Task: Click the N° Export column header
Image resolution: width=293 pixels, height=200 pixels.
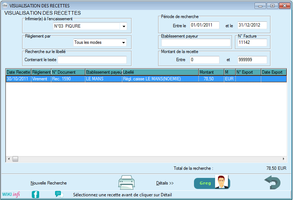Action: click(248, 72)
